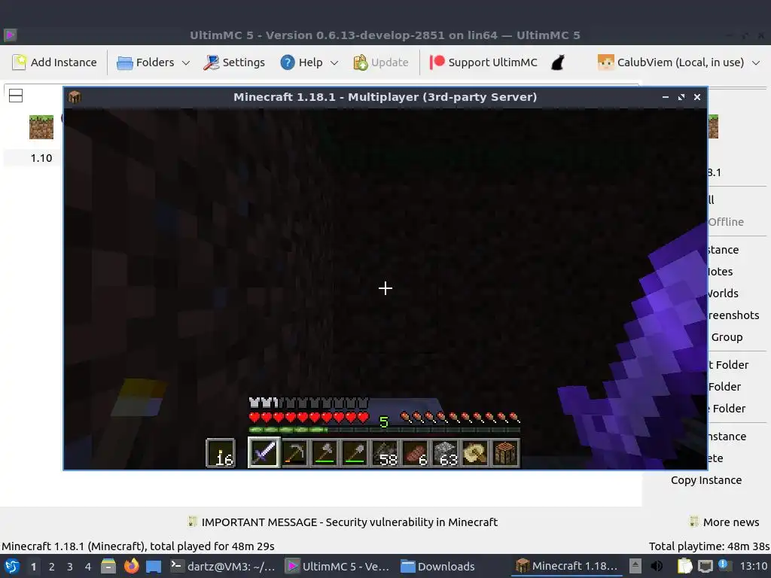This screenshot has width=771, height=578.
Task: Switch to UltimMC 5 taskbar entry
Action: pos(338,566)
